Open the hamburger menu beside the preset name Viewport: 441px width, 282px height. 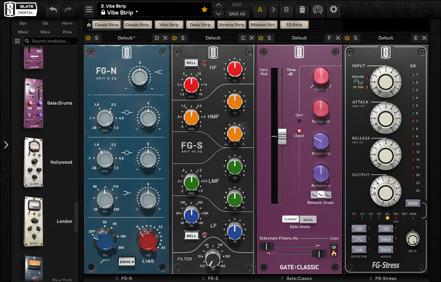[89, 10]
